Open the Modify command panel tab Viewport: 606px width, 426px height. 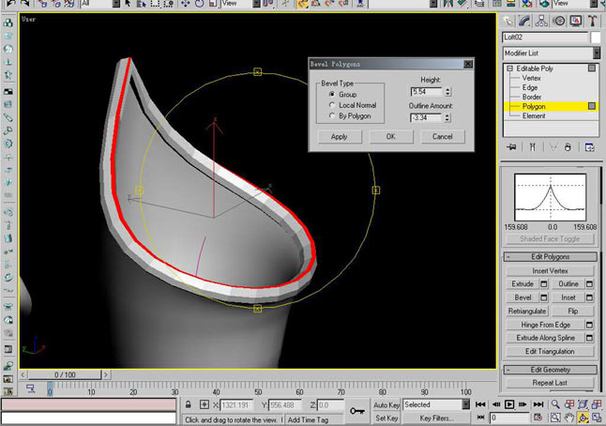[524, 21]
